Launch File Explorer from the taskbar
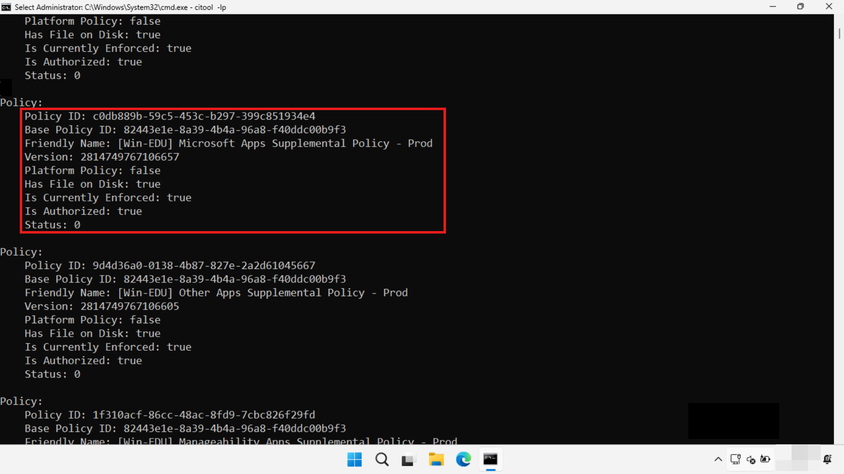Screen dimensions: 844x474 coord(436,460)
